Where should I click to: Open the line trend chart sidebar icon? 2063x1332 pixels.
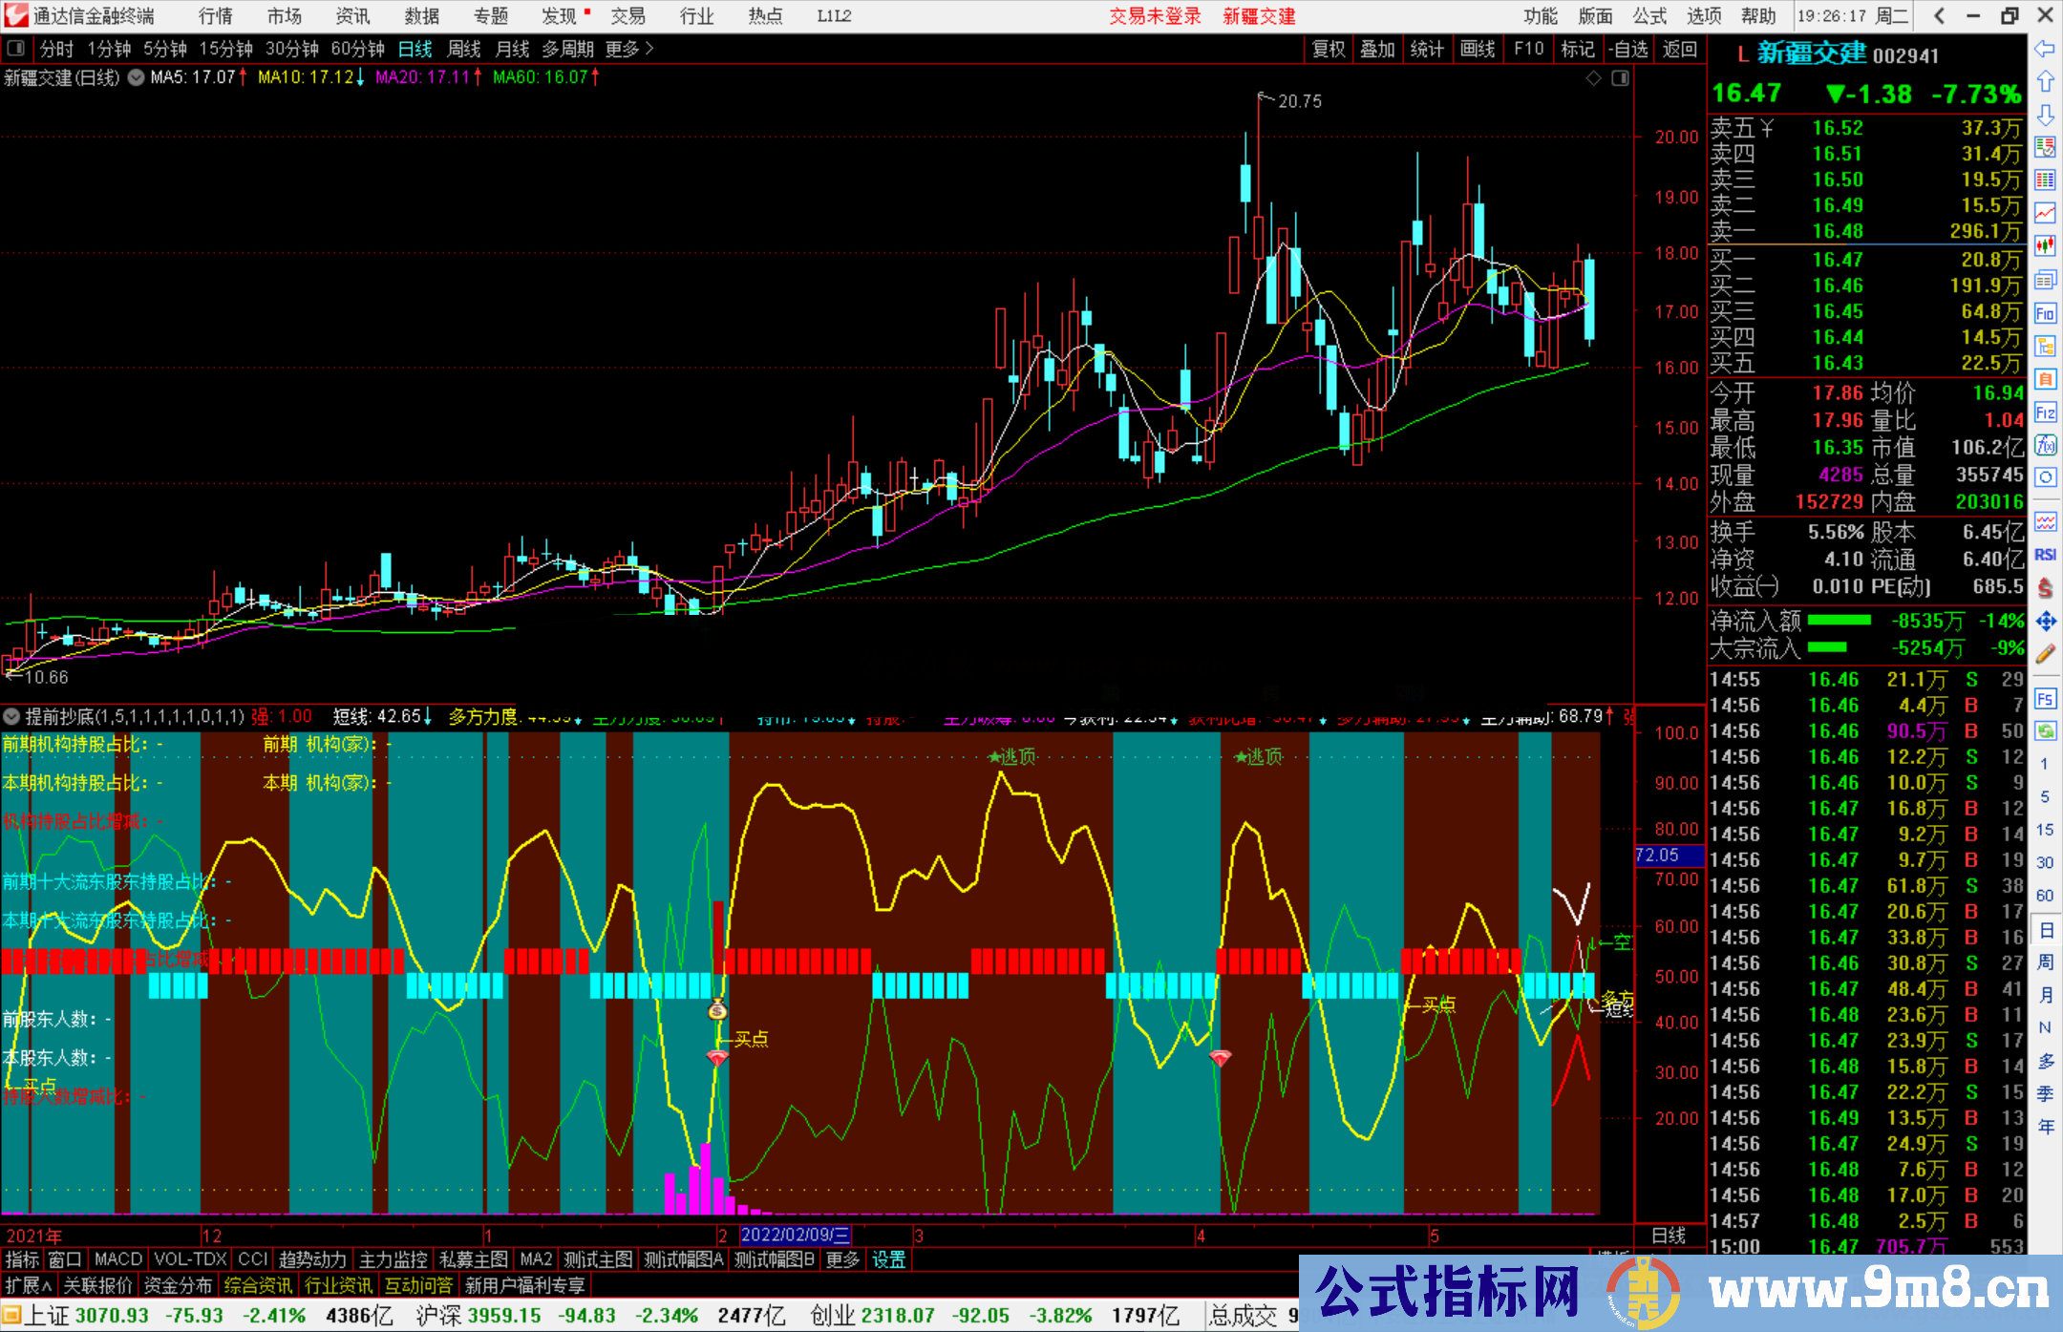point(2045,213)
